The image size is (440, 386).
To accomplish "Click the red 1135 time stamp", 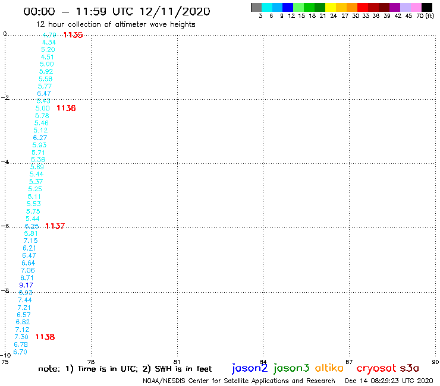I will (73, 35).
